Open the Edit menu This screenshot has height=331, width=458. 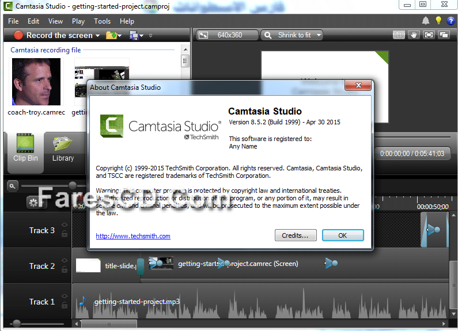pos(33,21)
